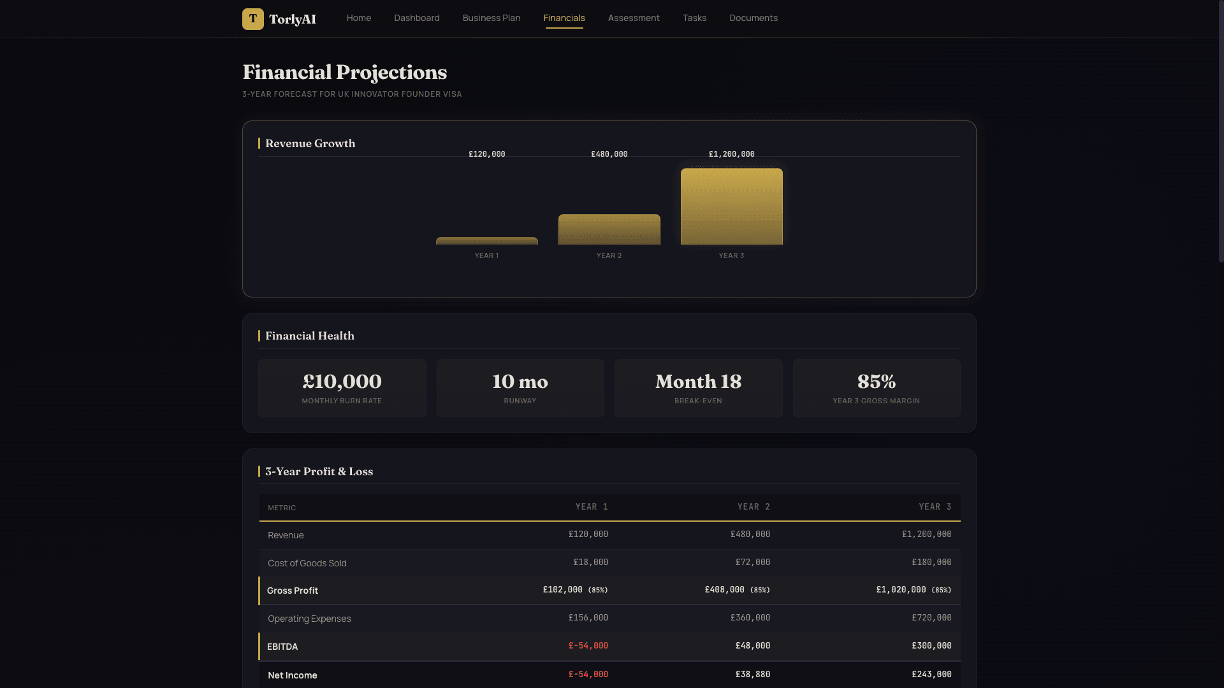
Task: Click the 10 mo Runway card
Action: coord(520,387)
